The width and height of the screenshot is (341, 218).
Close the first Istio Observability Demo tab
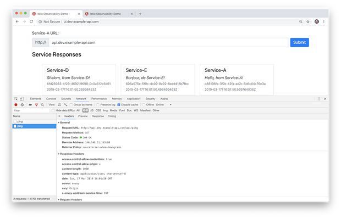click(79, 14)
